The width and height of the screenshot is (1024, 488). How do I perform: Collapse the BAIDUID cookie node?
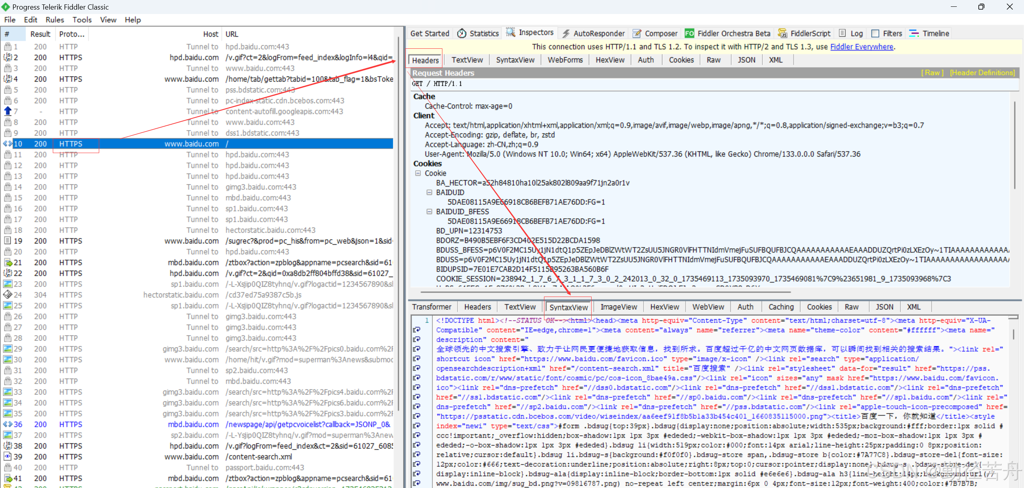(x=429, y=192)
